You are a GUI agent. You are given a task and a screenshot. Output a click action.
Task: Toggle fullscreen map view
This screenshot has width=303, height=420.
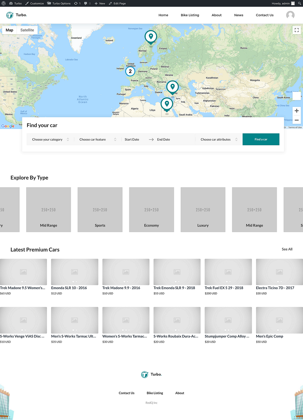(296, 30)
